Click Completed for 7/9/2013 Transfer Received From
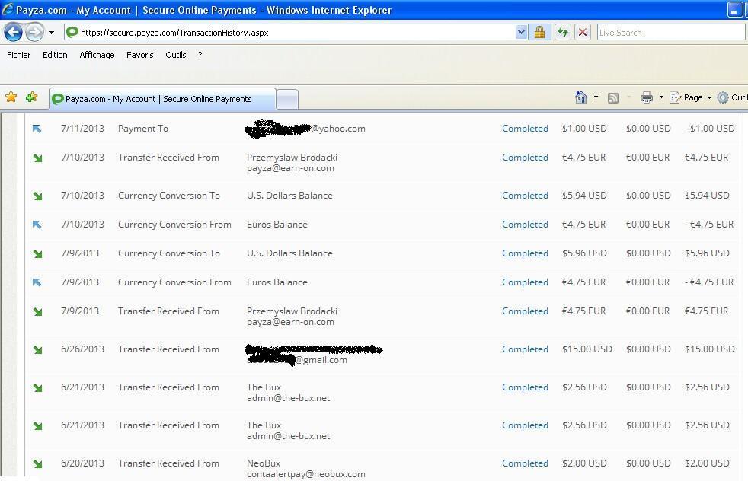 pyautogui.click(x=525, y=311)
